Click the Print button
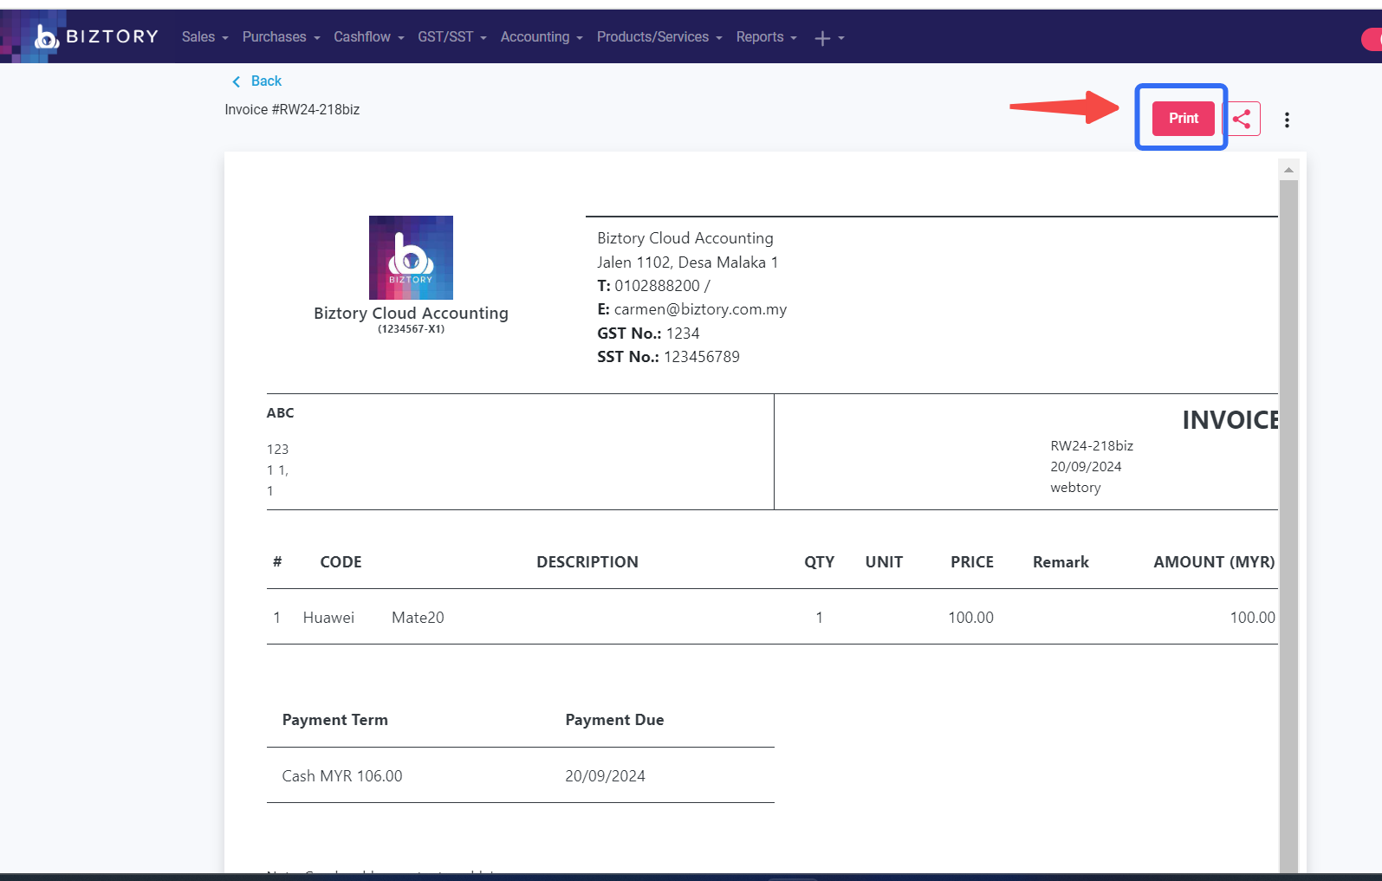 point(1183,118)
